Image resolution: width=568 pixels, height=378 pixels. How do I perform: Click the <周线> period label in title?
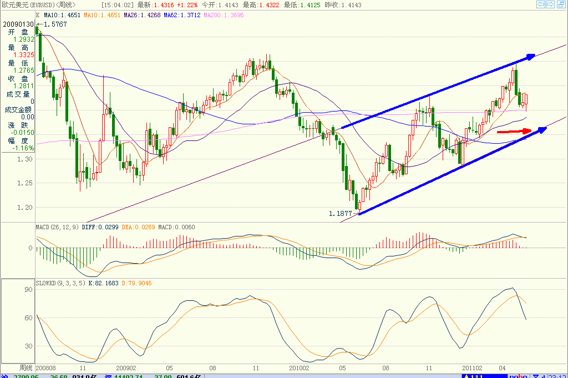65,4
